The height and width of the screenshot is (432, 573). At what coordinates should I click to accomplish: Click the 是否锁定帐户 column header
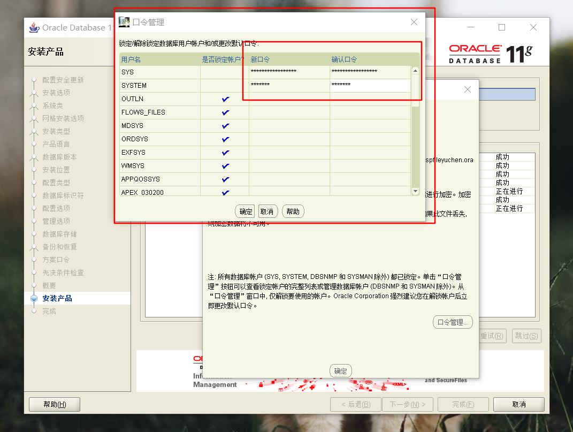(x=224, y=59)
